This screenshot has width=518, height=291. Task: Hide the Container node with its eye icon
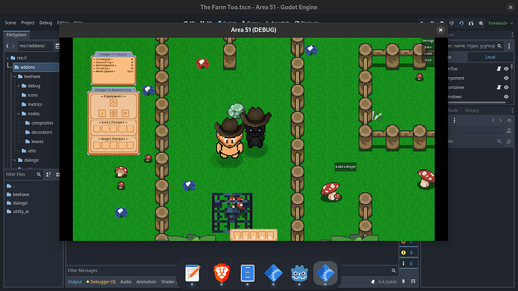click(506, 87)
